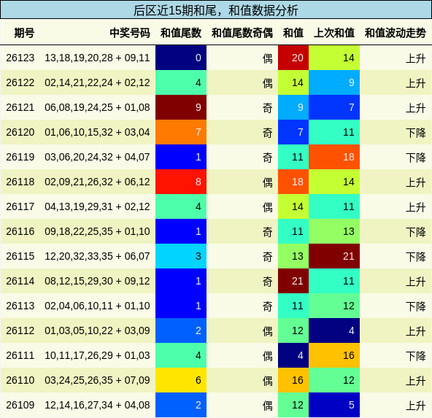Viewport: 432px width, 418px height.
Task: Click 下降 trend in row 26120
Action: 416,133
